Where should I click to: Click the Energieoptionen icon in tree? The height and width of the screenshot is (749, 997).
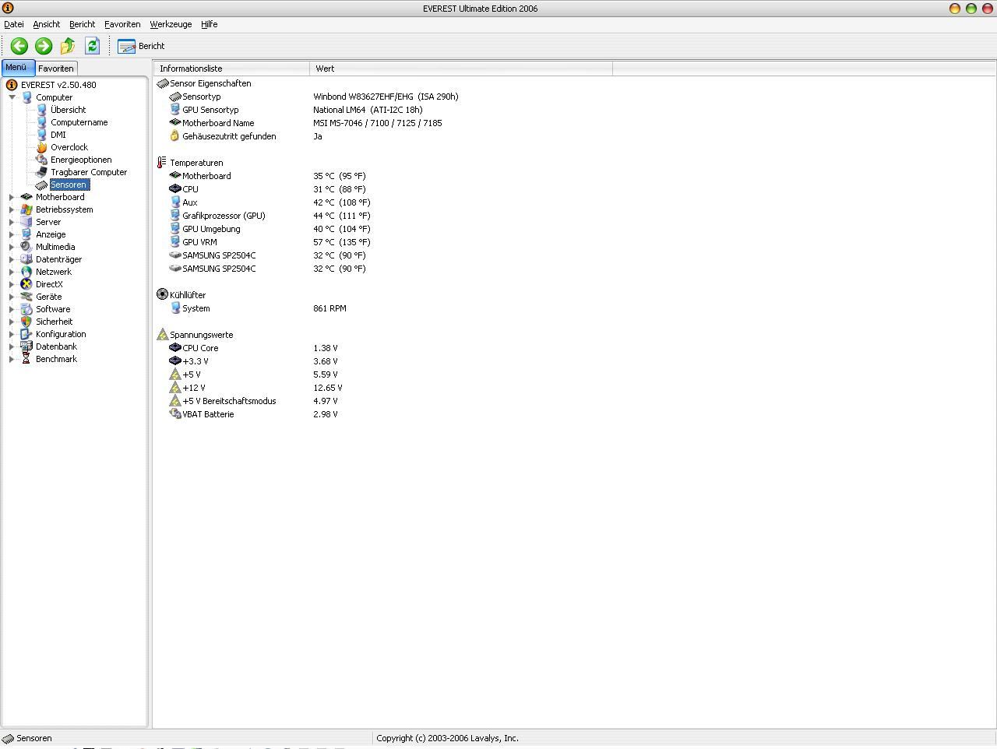41,160
